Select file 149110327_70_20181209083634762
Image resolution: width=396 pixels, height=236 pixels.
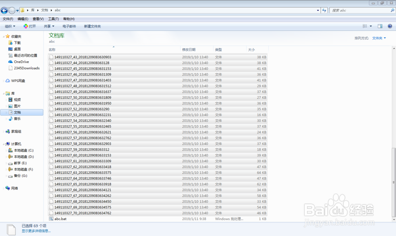point(158,213)
